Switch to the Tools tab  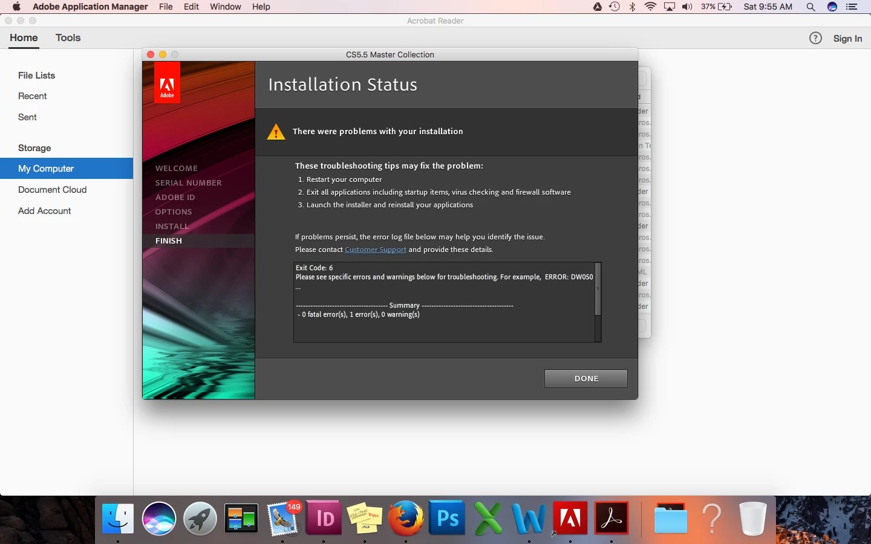tap(68, 37)
